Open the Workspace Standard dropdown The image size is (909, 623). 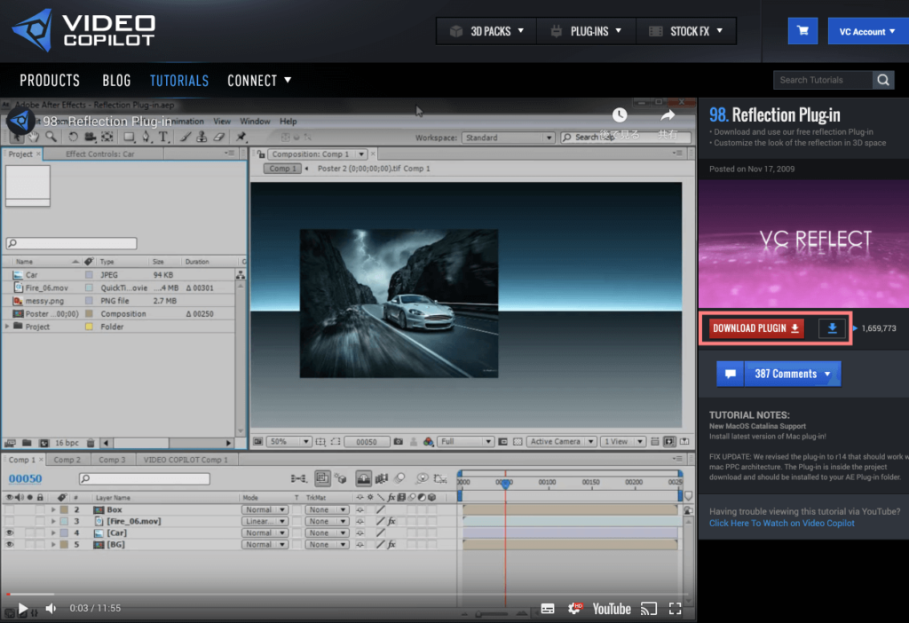coord(508,138)
